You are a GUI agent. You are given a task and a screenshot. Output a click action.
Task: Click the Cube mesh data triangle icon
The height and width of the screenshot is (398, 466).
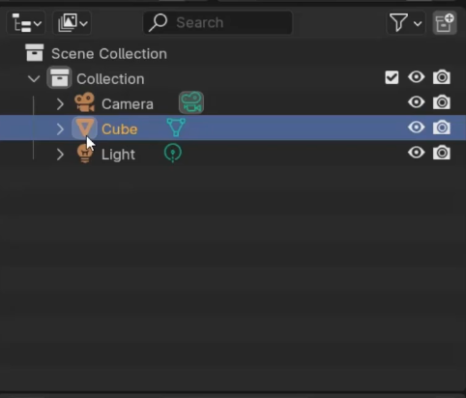(x=176, y=128)
